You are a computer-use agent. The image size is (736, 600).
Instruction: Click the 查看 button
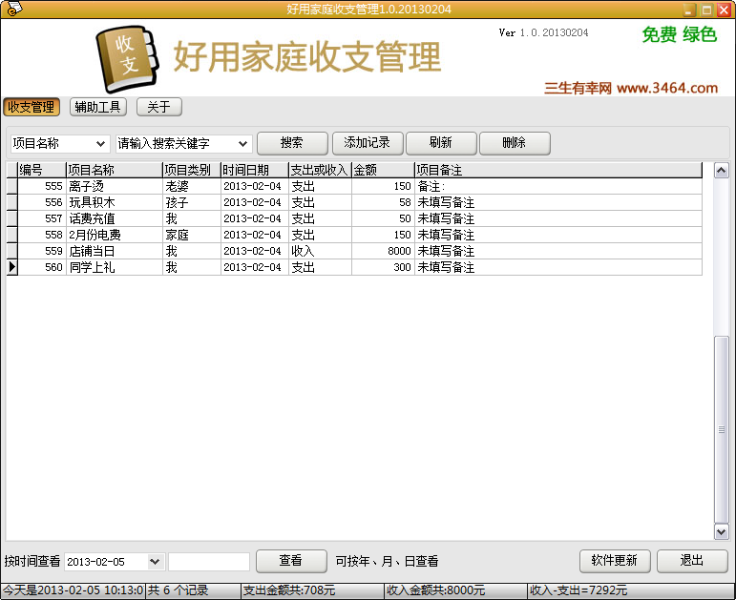(x=291, y=561)
